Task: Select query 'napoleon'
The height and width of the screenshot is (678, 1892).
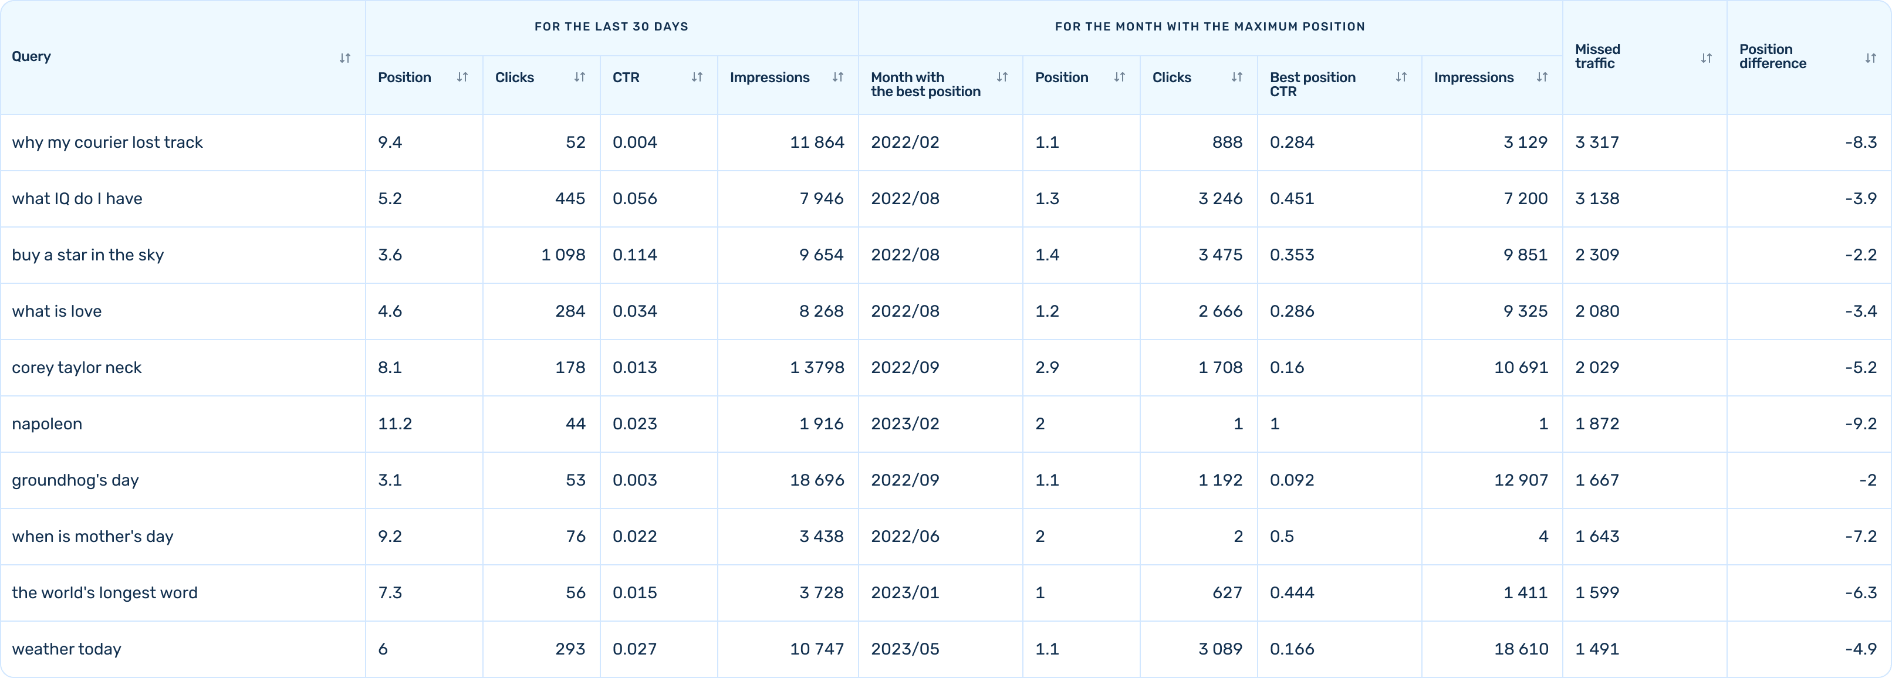Action: pyautogui.click(x=47, y=424)
